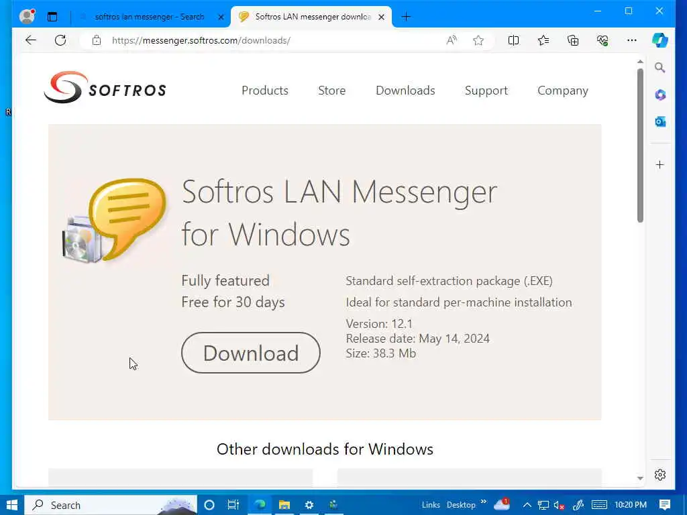This screenshot has width=687, height=515.
Task: Open Browser essentials heart icon
Action: [602, 41]
